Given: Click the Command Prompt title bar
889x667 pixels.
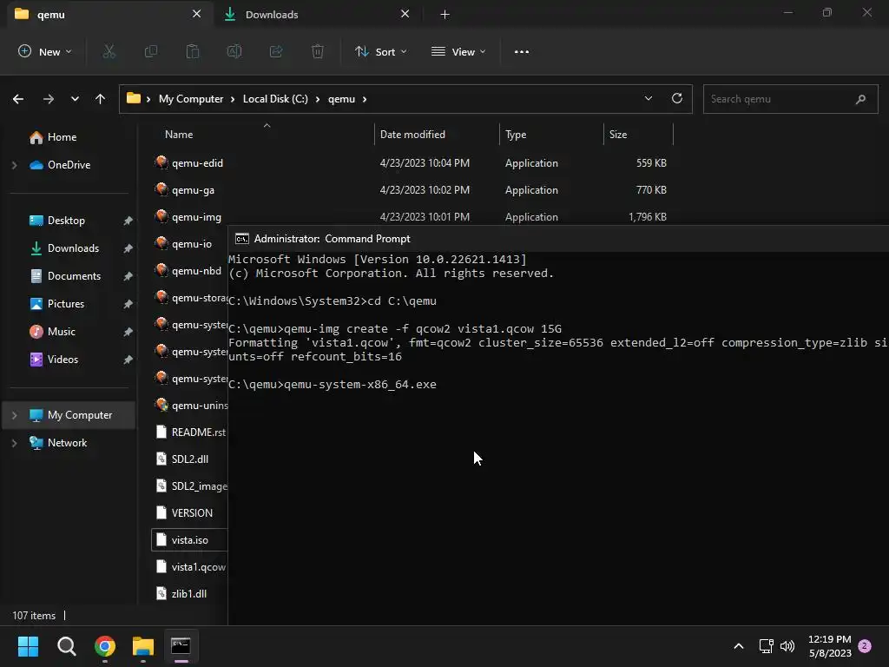Looking at the screenshot, I should pos(558,239).
